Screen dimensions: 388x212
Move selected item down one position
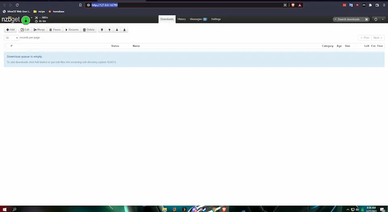tap(117, 30)
